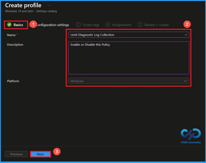This screenshot has width=206, height=163.
Task: Click the 'Windows 10 and later - Settings catalog' subtitle
Action: pos(31,11)
